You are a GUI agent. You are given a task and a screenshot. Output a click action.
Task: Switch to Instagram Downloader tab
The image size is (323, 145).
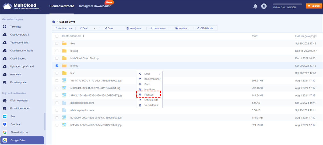tap(95, 6)
